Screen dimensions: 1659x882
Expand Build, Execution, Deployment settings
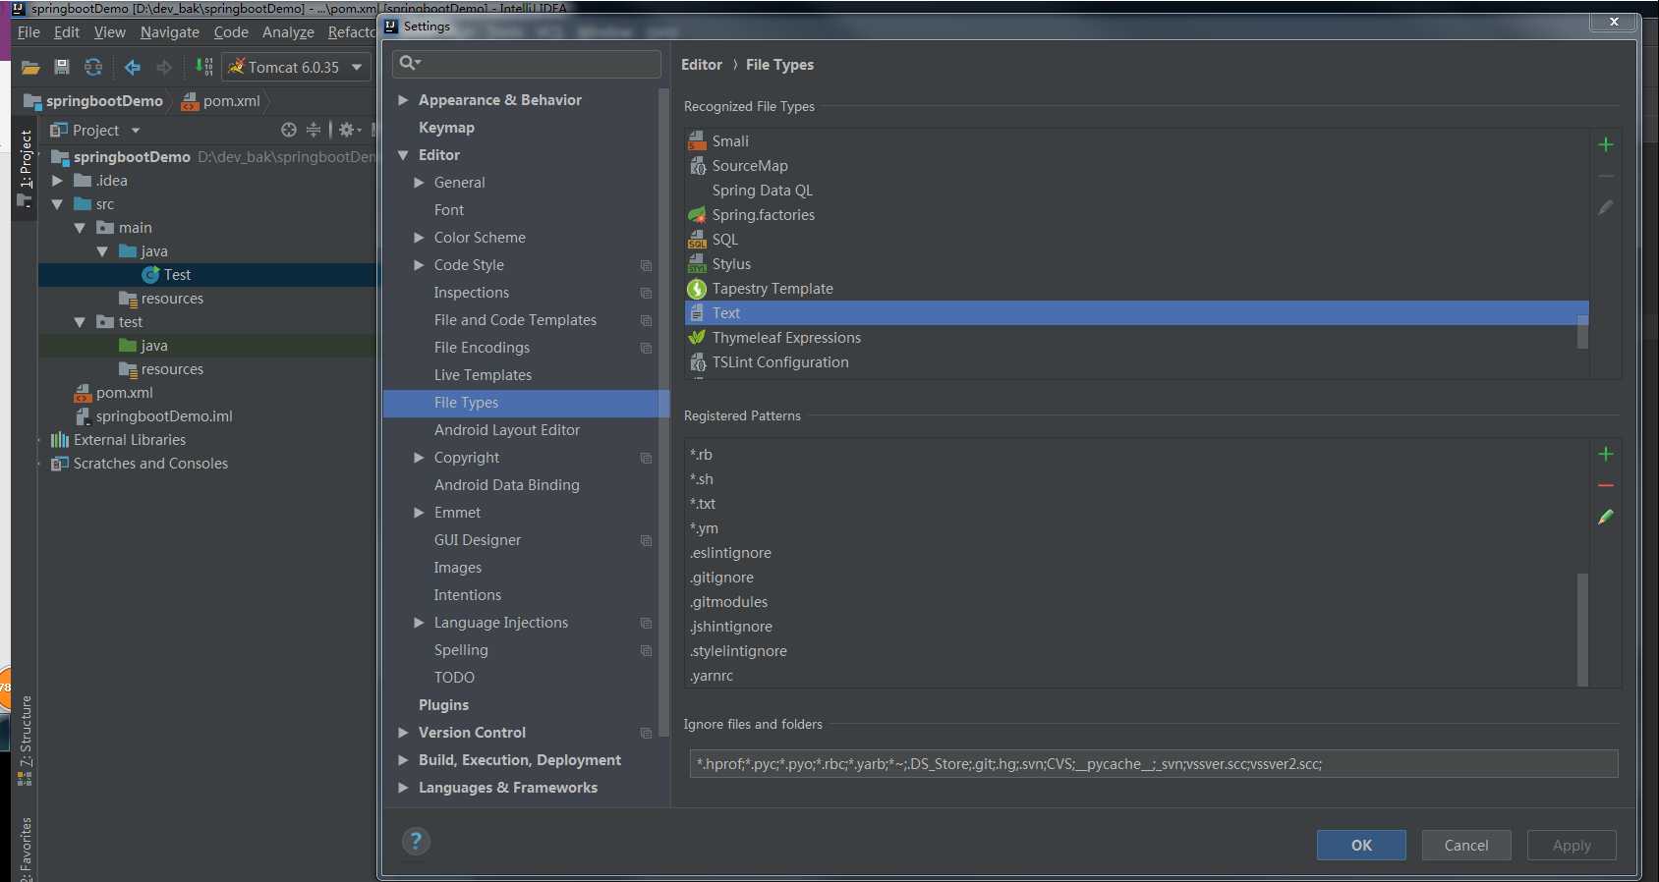coord(403,760)
